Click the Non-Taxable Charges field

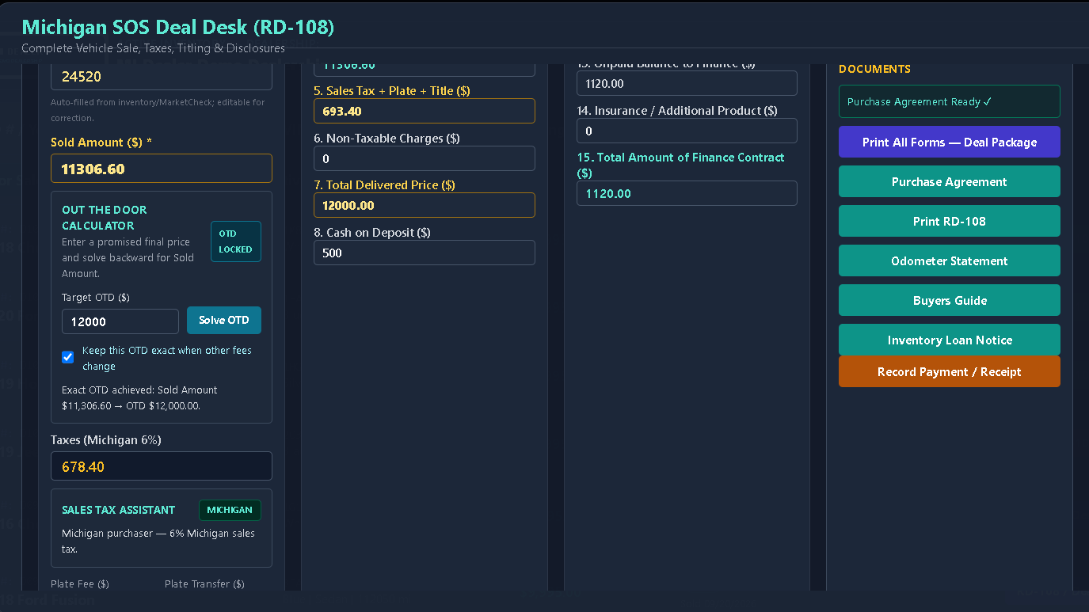[425, 158]
